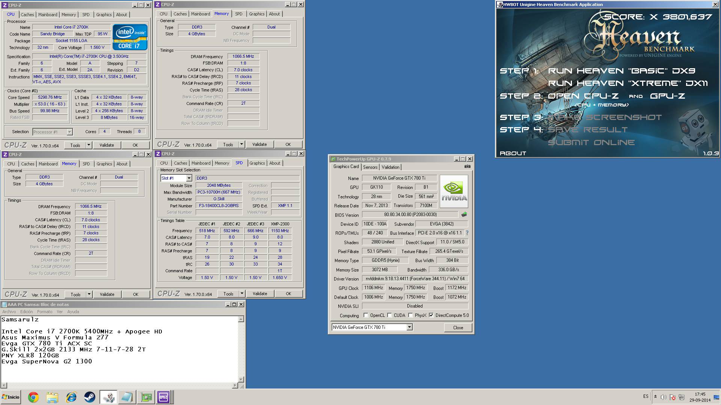The image size is (721, 405).
Task: Open the Inicio start button
Action: (x=11, y=397)
